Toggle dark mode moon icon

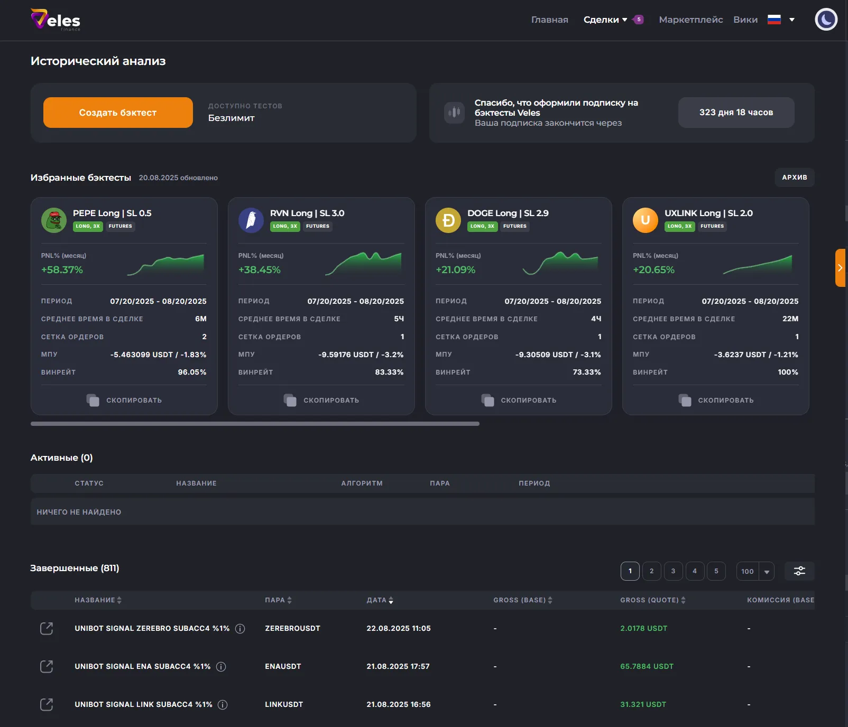[x=826, y=20]
